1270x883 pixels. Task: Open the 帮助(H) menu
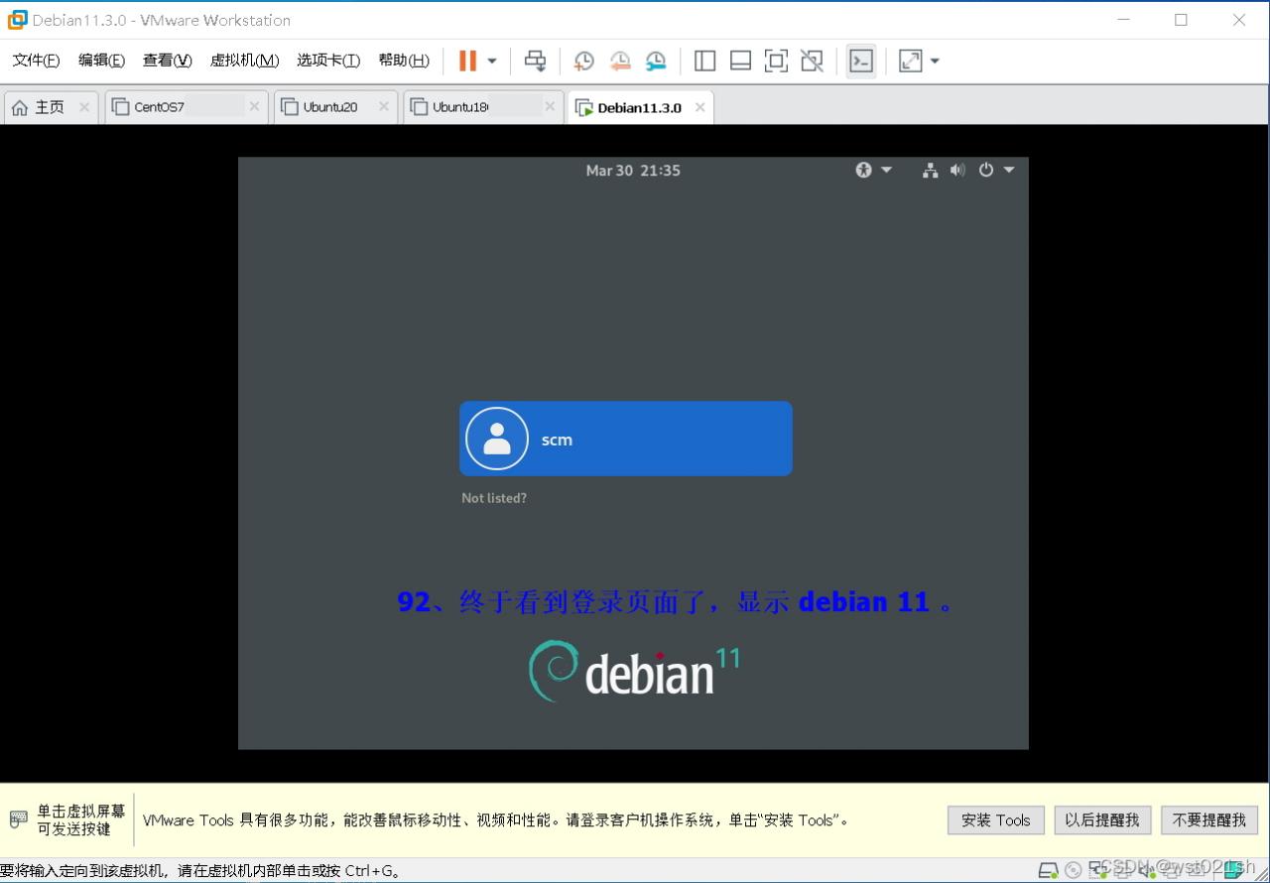coord(404,61)
